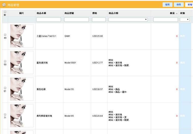Sort by 價格 column header
193x134 pixels.
(x=94, y=13)
